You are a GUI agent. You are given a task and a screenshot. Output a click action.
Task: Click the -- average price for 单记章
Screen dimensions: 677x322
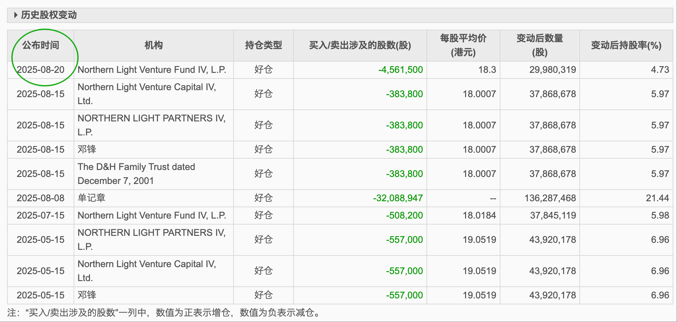click(493, 198)
